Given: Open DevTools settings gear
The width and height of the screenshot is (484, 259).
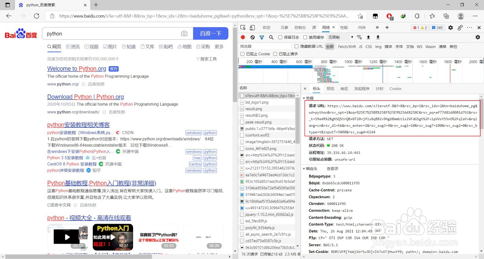Looking at the screenshot, I should pyautogui.click(x=450, y=27).
